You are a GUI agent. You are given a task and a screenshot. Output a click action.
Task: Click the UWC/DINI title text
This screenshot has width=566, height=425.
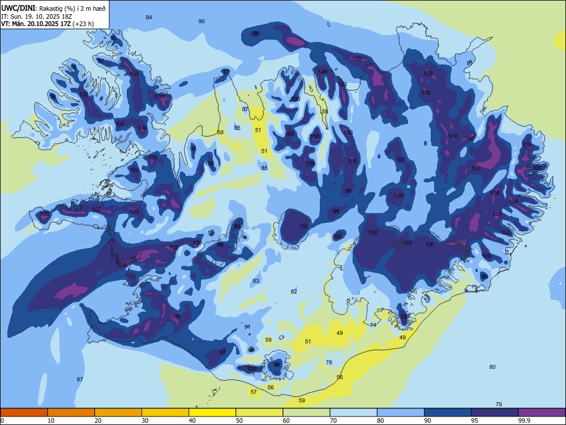[18, 8]
